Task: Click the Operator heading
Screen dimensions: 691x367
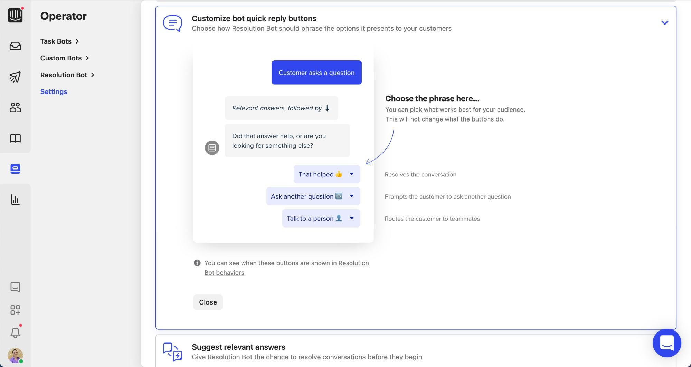Action: tap(63, 16)
